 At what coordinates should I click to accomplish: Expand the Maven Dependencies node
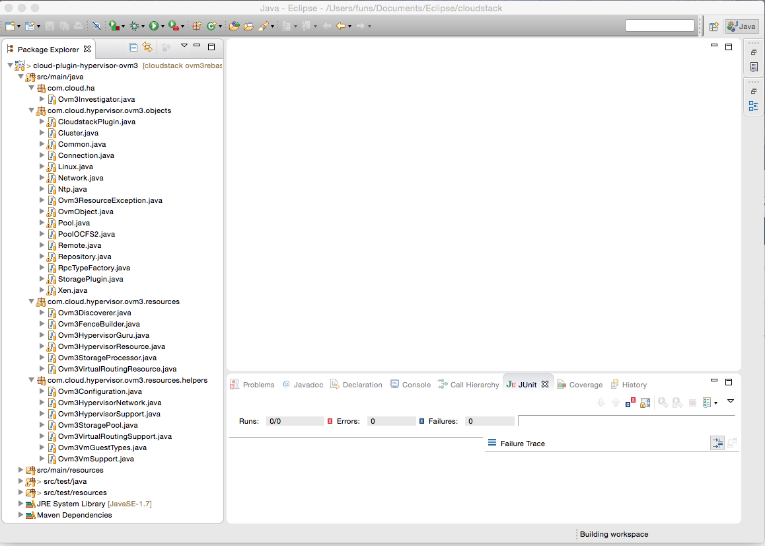pyautogui.click(x=21, y=515)
